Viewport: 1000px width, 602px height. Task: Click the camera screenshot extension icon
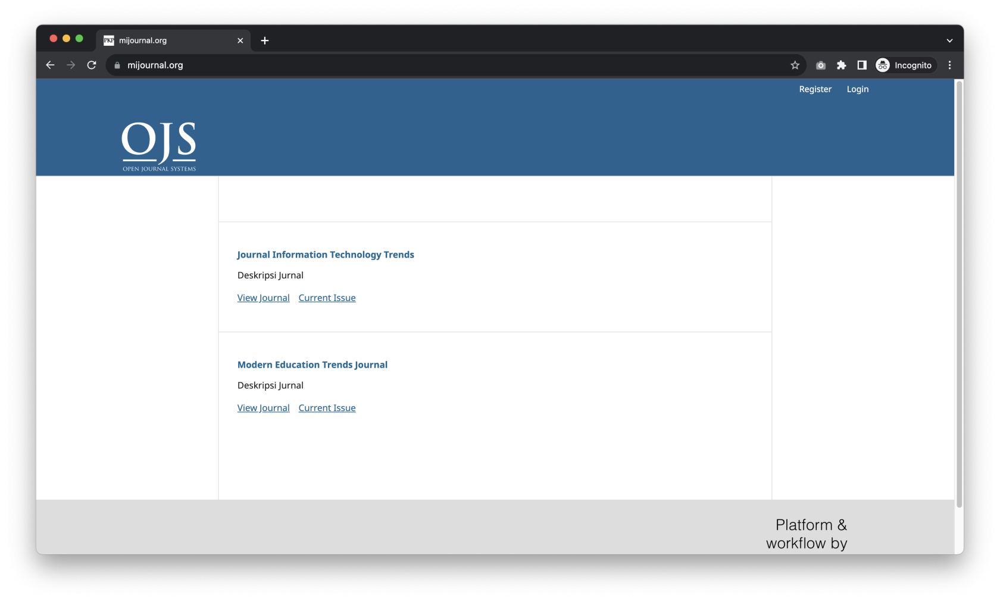pos(821,65)
